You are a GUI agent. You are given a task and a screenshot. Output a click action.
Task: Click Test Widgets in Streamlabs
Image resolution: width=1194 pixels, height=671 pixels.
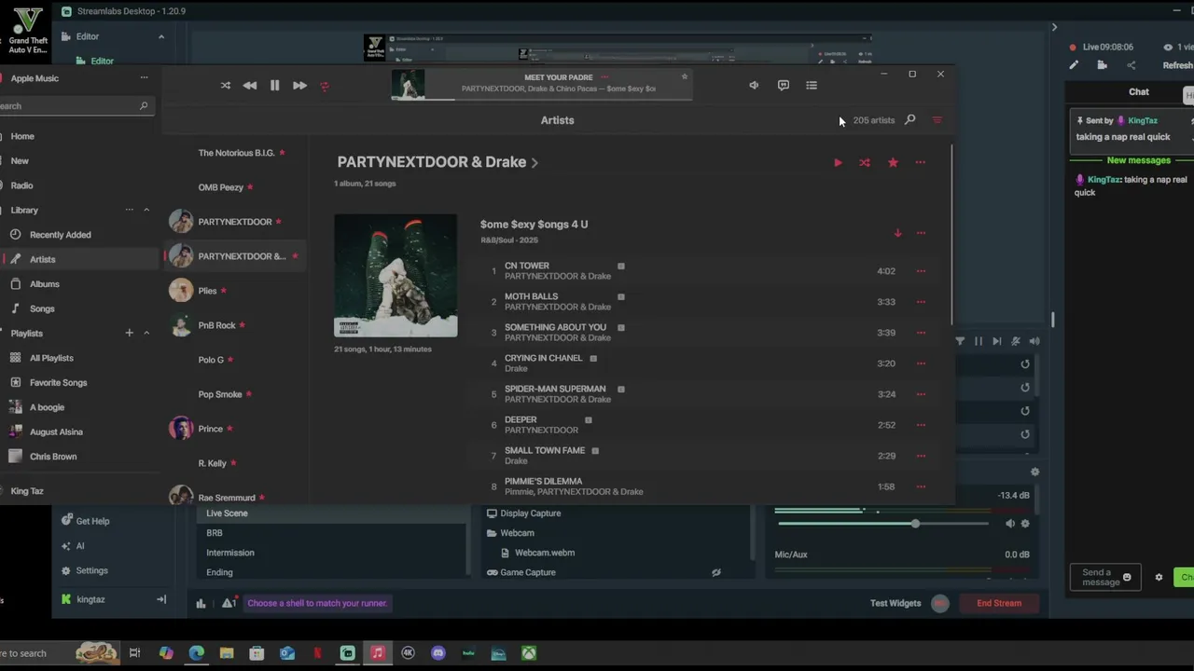click(895, 603)
